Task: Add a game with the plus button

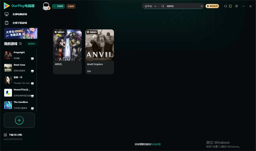Action: click(x=19, y=120)
